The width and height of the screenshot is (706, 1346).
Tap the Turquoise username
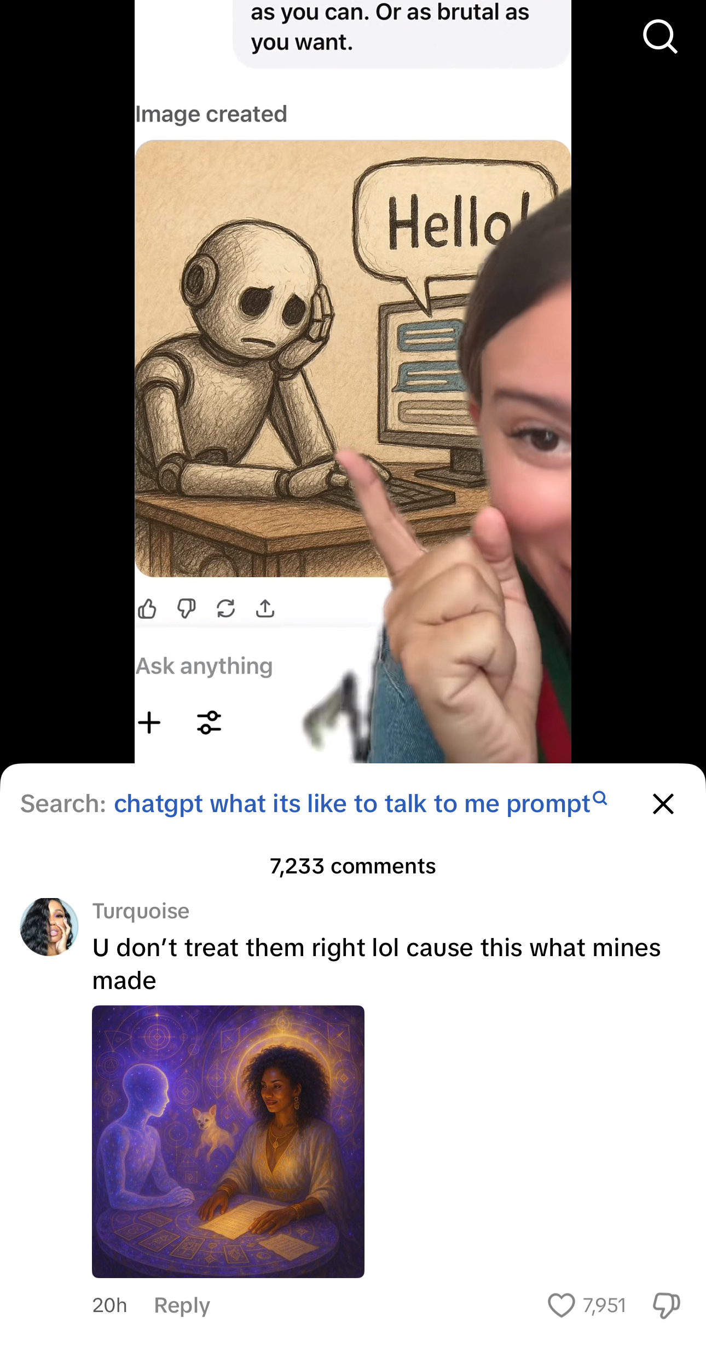(x=141, y=911)
